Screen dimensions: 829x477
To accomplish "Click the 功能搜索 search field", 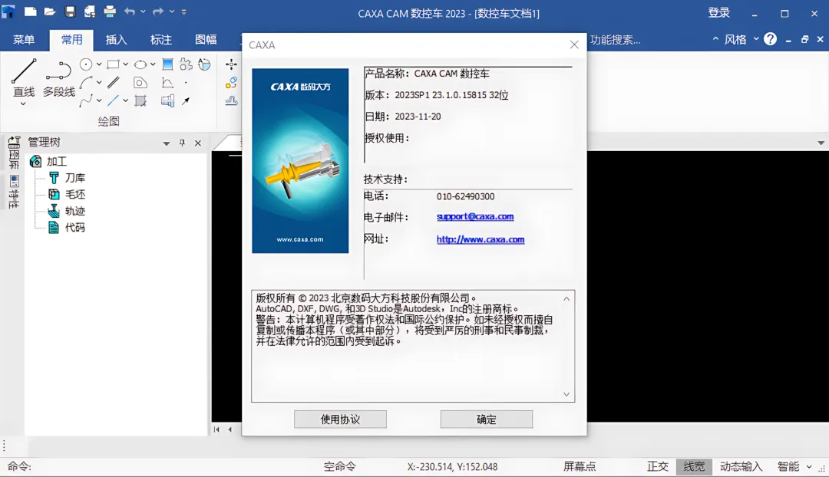I will click(x=615, y=40).
